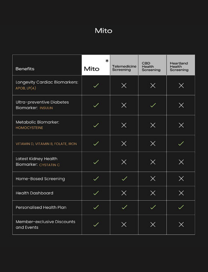The width and height of the screenshot is (208, 272).
Task: Click CBD Health Screening checkmark for Insulin row
Action: (153, 105)
